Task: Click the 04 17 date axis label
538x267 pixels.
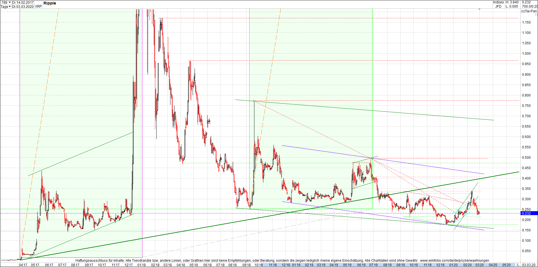Action: (x=23, y=264)
